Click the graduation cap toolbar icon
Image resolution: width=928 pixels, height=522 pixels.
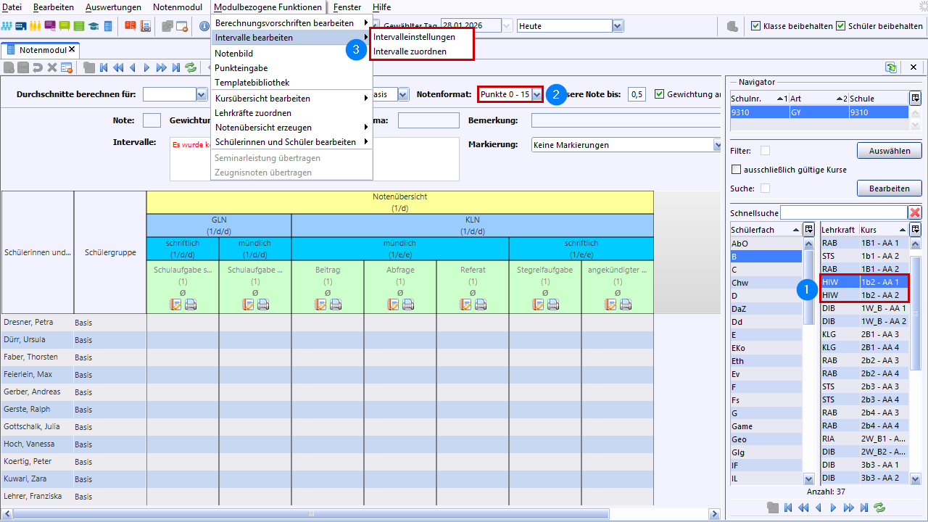click(94, 26)
